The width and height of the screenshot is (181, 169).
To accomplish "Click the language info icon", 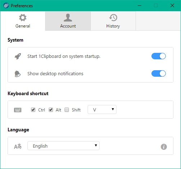I will (x=164, y=147).
